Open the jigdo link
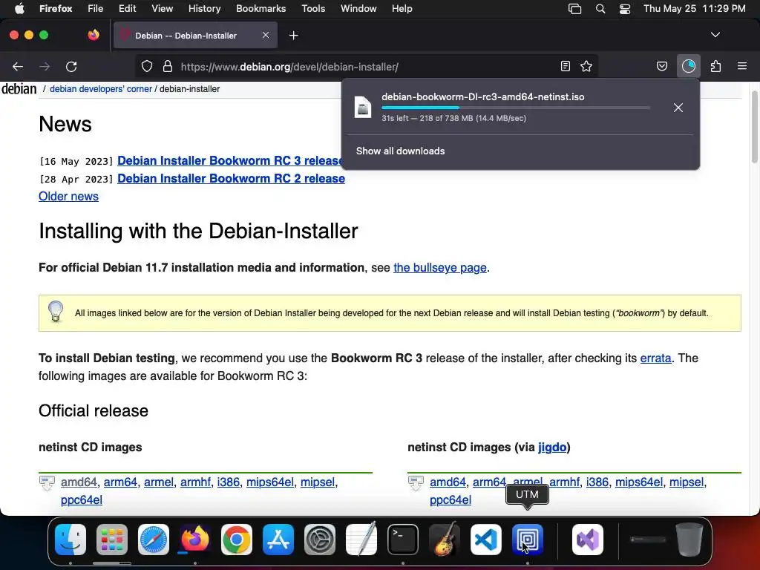This screenshot has width=760, height=570. [x=552, y=447]
